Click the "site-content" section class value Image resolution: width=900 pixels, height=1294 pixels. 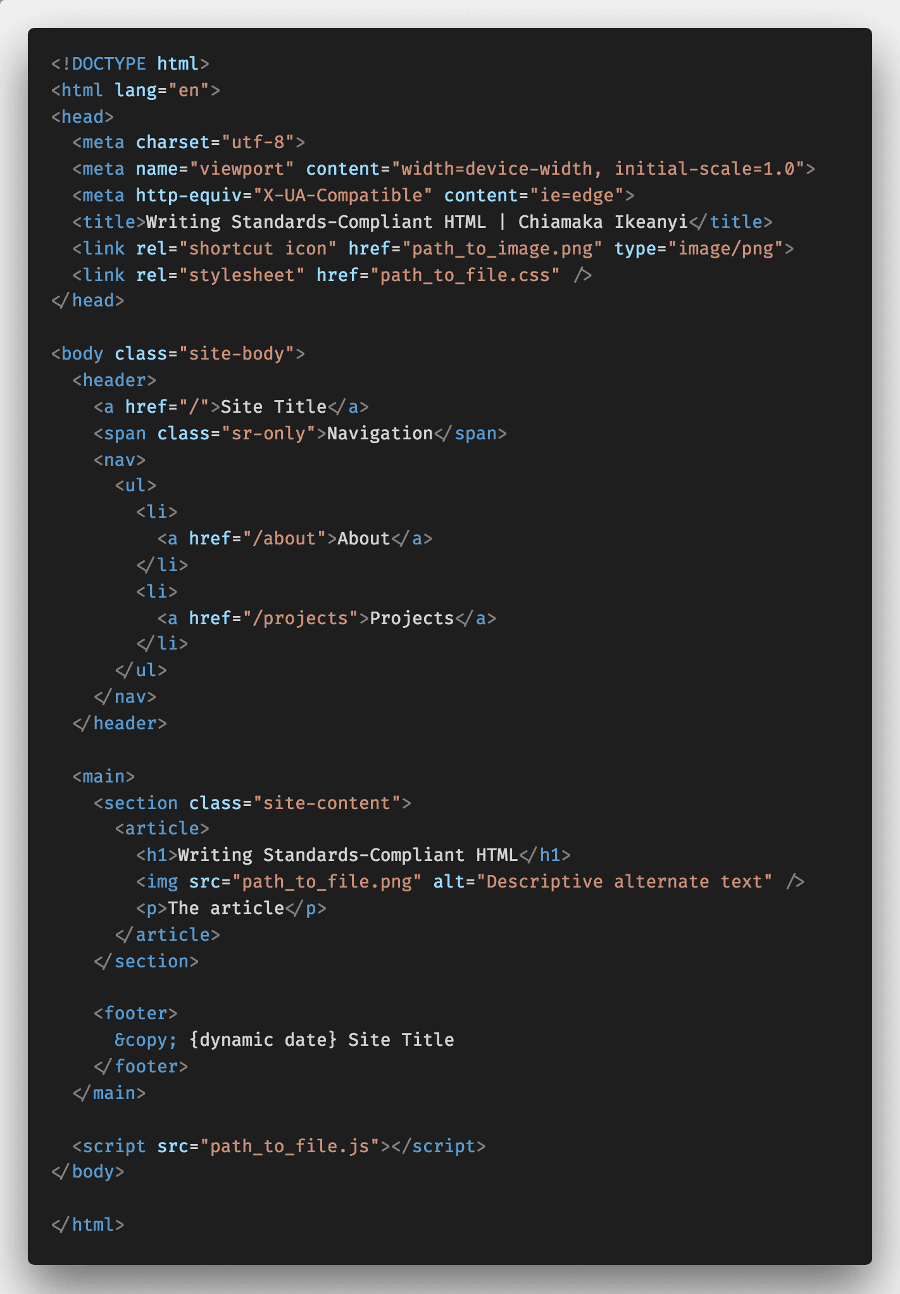pyautogui.click(x=327, y=803)
